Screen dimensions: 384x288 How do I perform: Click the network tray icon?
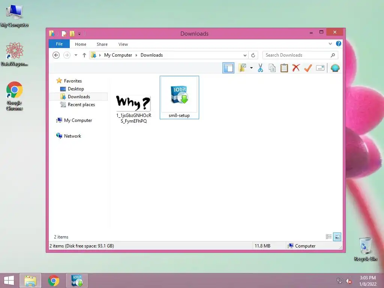pos(340,280)
